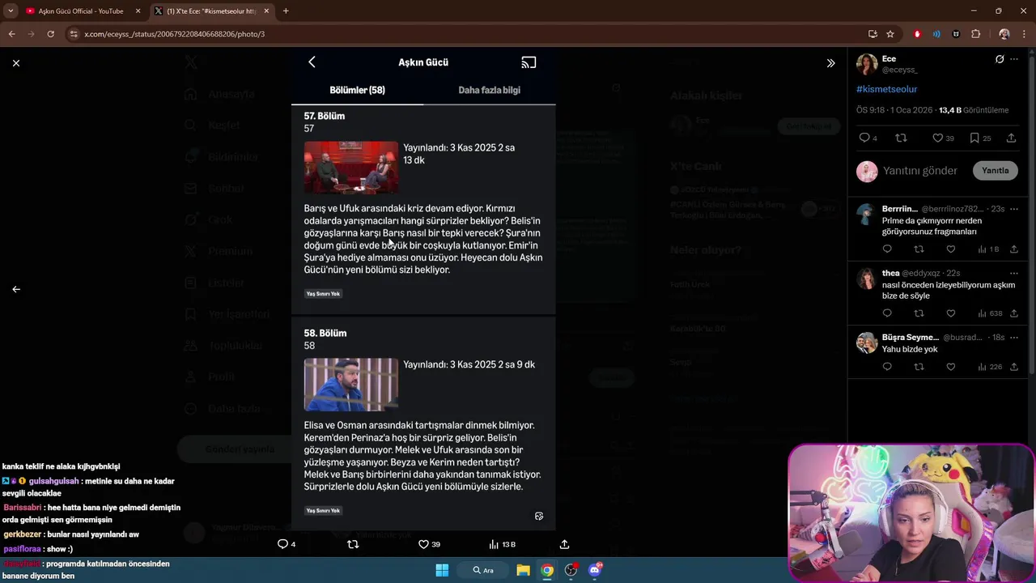Like Büşra Seyme's comment
This screenshot has width=1036, height=583.
[951, 367]
